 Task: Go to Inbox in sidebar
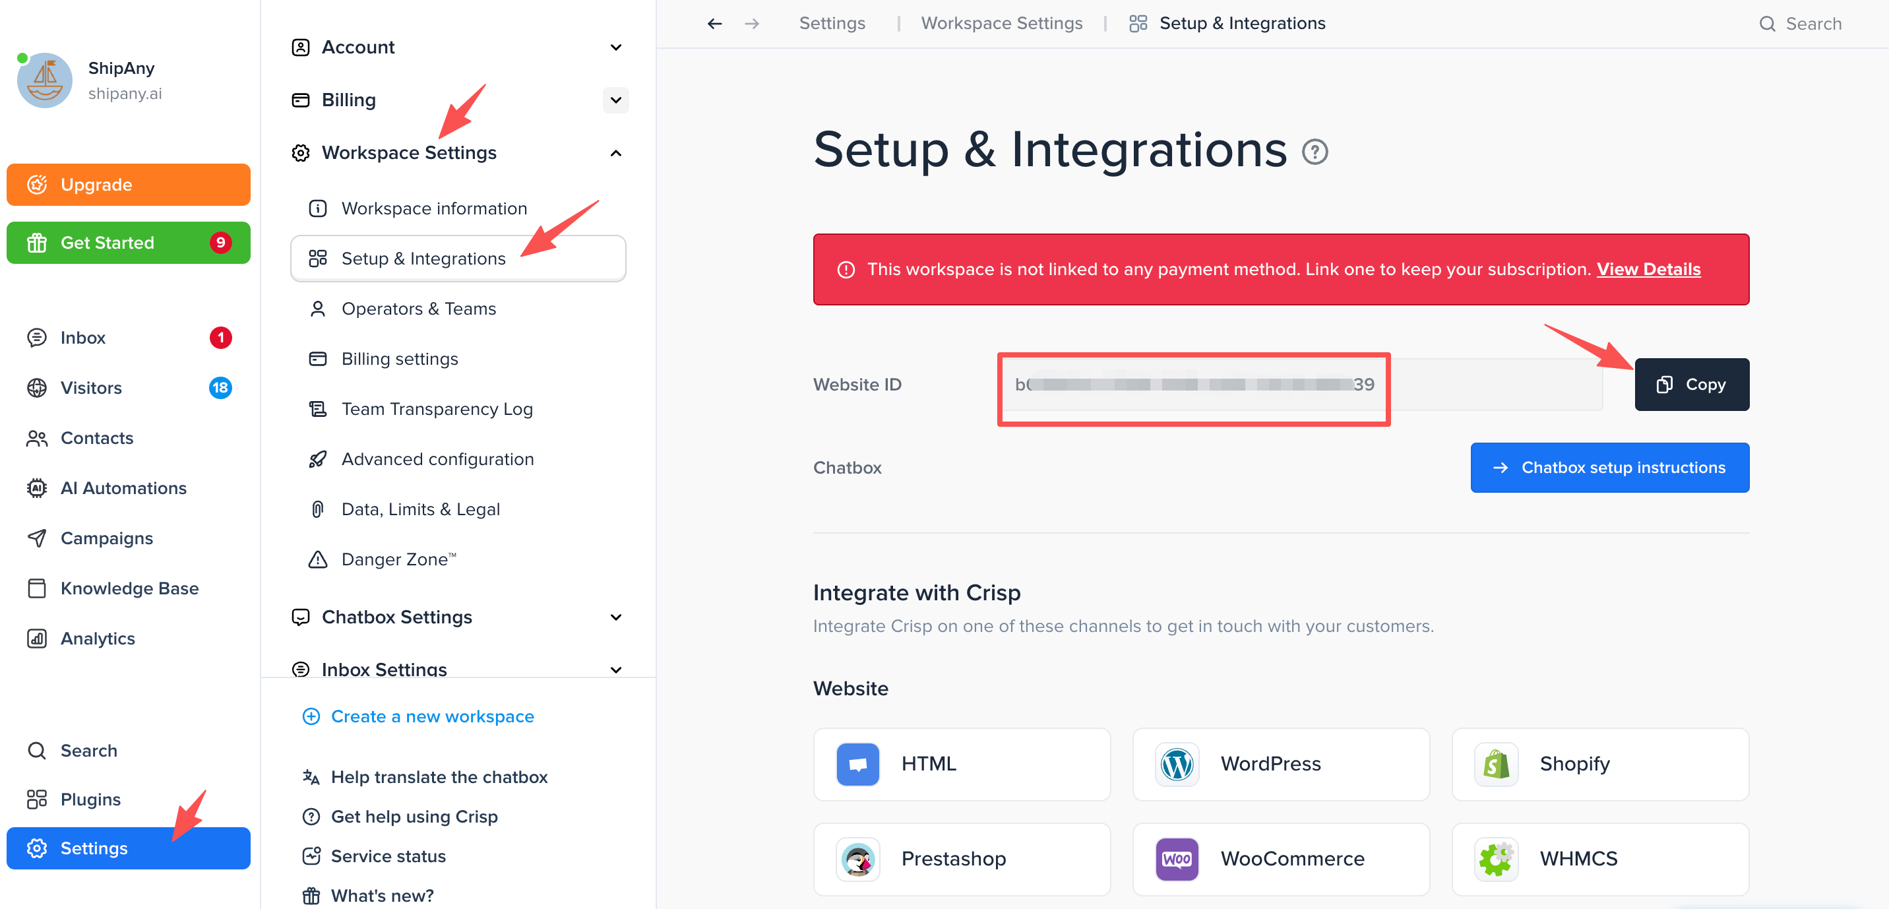point(83,338)
